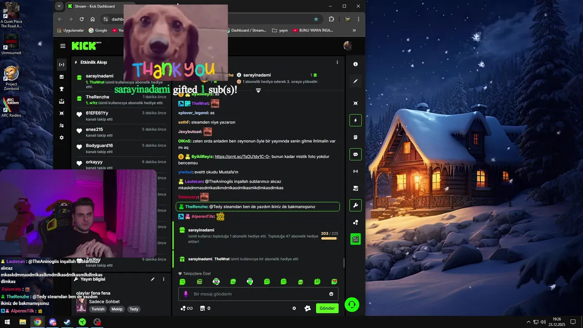Open the hamburger menu next to Kick logo
This screenshot has width=583, height=328.
63,46
